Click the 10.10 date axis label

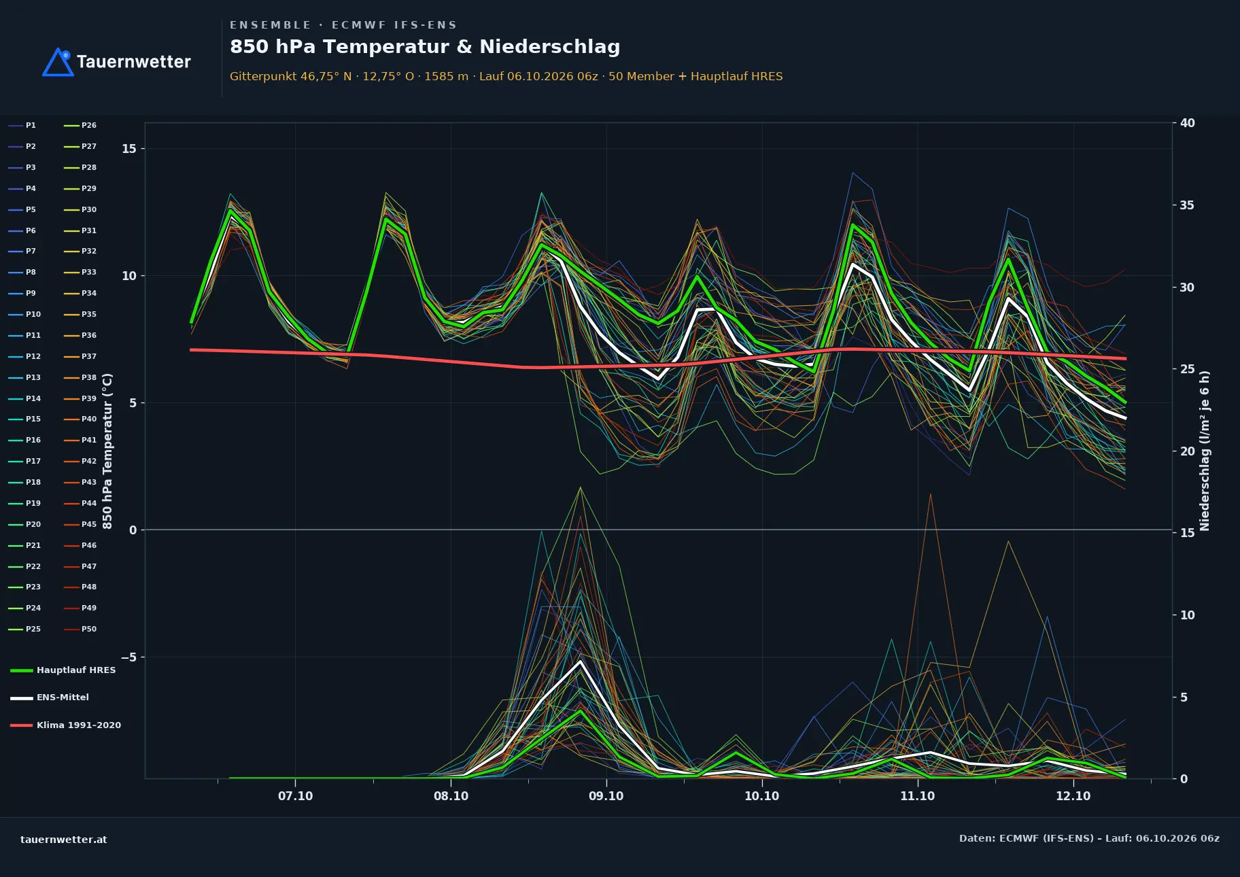(x=761, y=796)
